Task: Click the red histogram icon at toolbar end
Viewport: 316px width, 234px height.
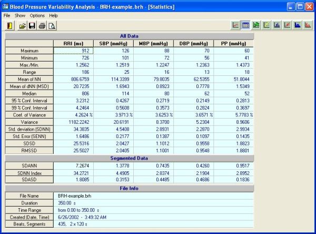Action: tap(308, 25)
